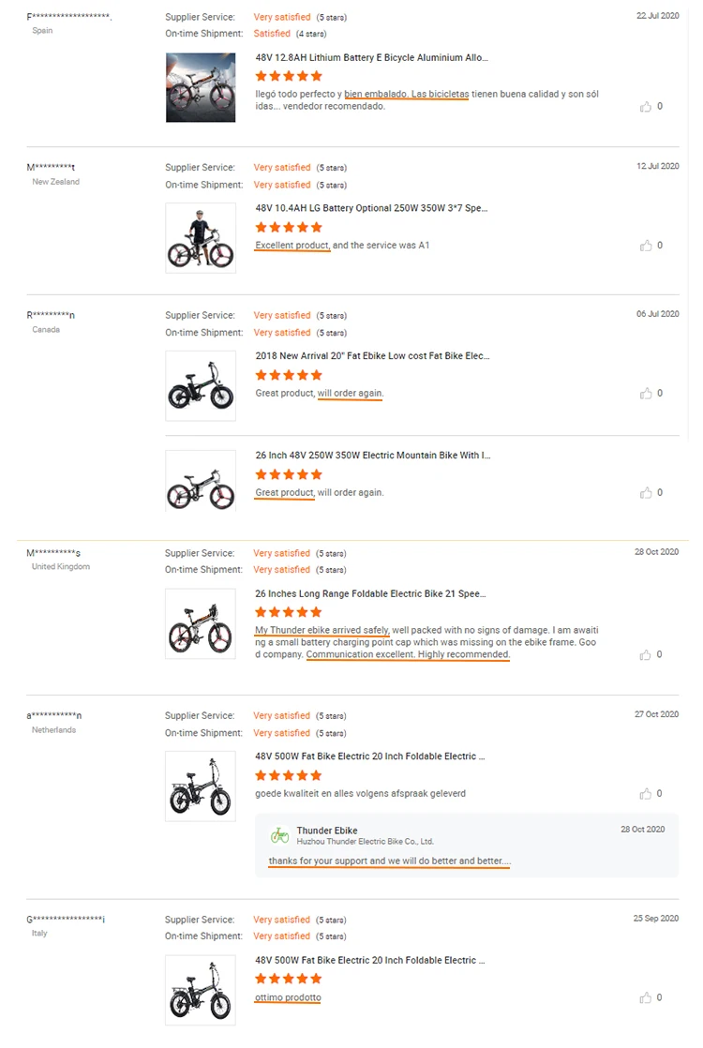
Task: Open 26 Inch 48V 250W 350W Mountain Bike link
Action: coord(372,456)
